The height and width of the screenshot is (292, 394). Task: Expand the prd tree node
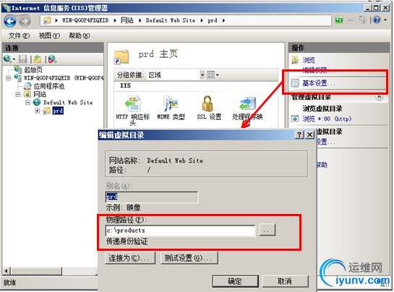tap(37, 111)
